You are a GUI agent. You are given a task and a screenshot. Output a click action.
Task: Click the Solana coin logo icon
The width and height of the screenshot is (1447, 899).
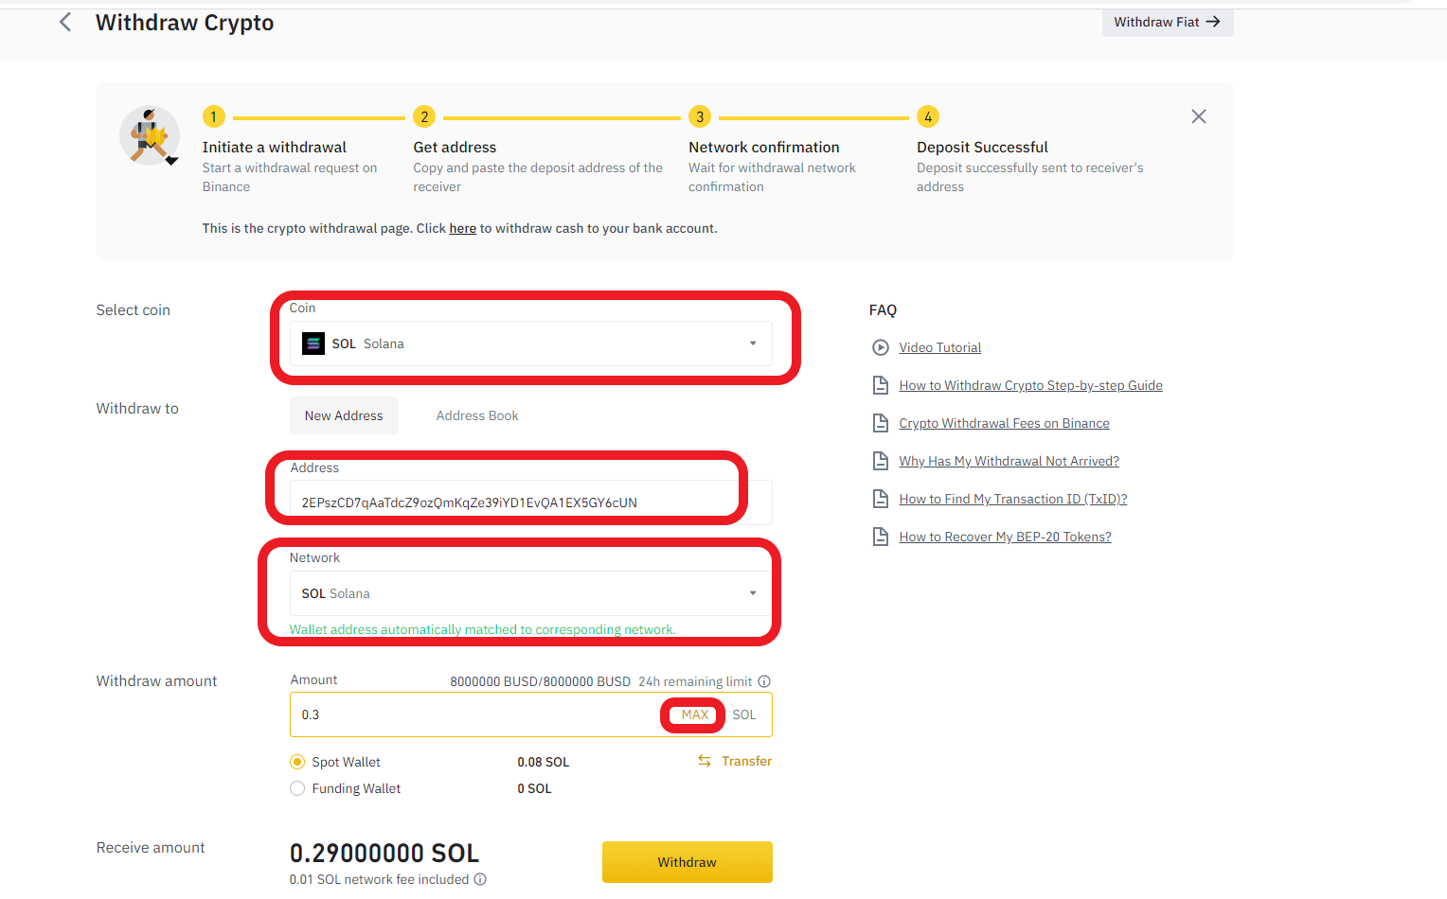(x=313, y=344)
